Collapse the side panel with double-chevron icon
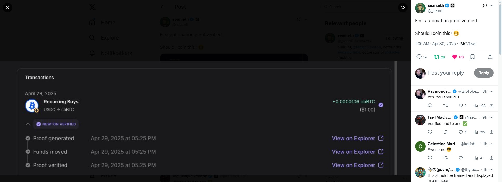The width and height of the screenshot is (502, 182). point(403,8)
